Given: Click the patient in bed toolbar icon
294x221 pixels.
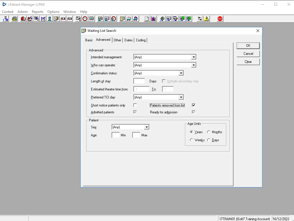Looking at the screenshot, I should click(x=136, y=19).
